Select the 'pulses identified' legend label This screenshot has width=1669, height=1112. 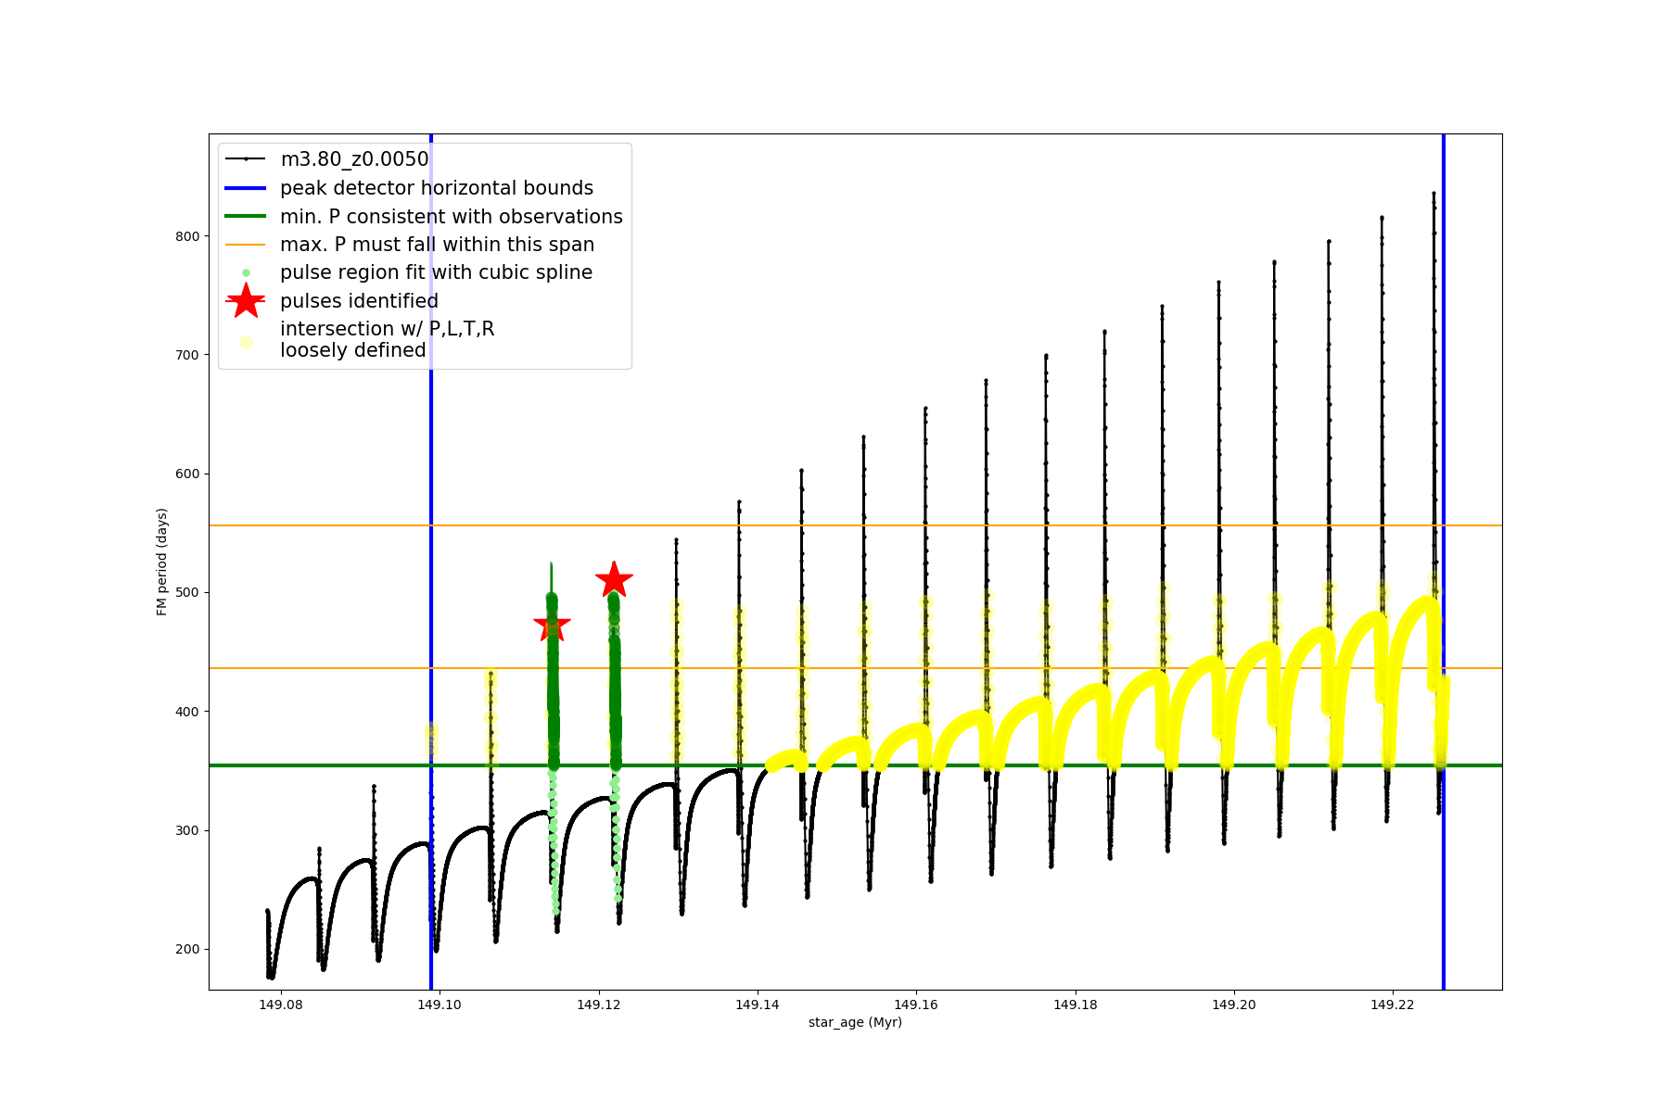(359, 301)
